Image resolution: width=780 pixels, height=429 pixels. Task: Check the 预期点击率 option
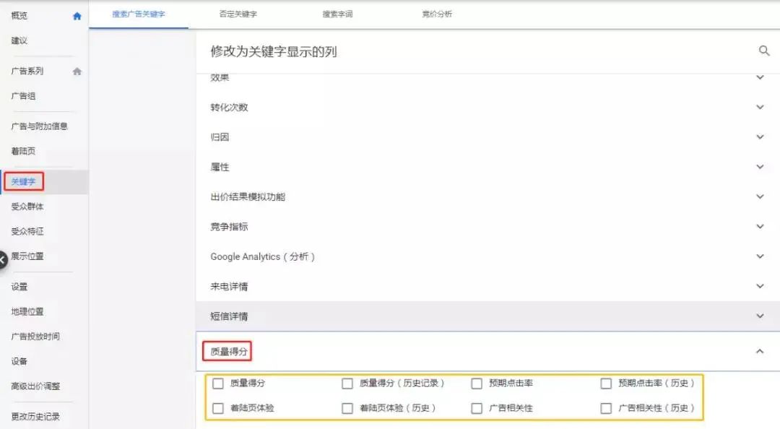(x=477, y=383)
